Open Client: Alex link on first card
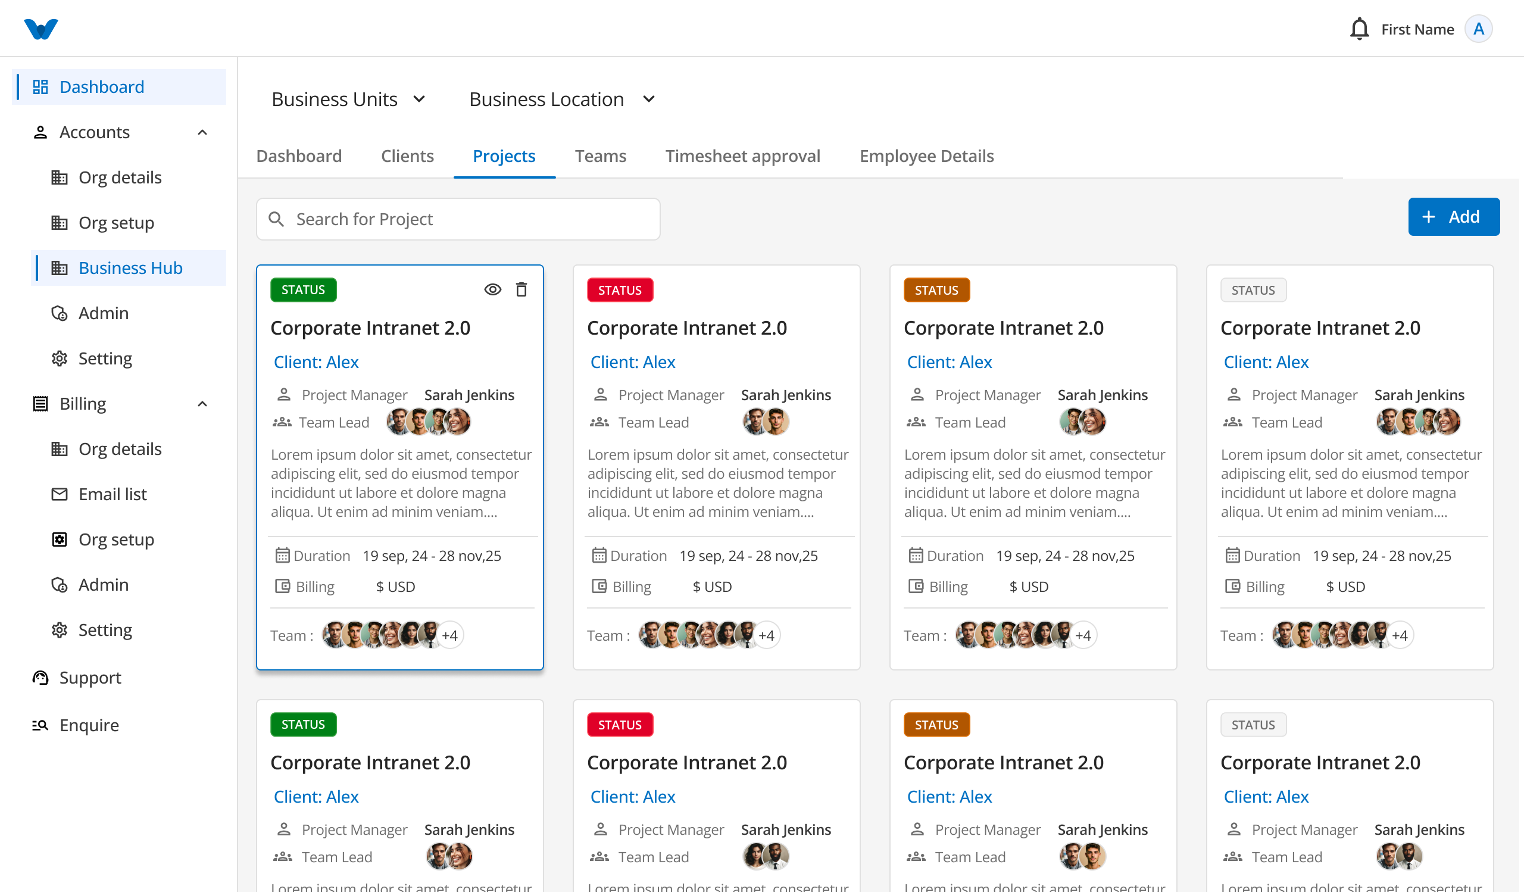The width and height of the screenshot is (1524, 892). [x=316, y=362]
